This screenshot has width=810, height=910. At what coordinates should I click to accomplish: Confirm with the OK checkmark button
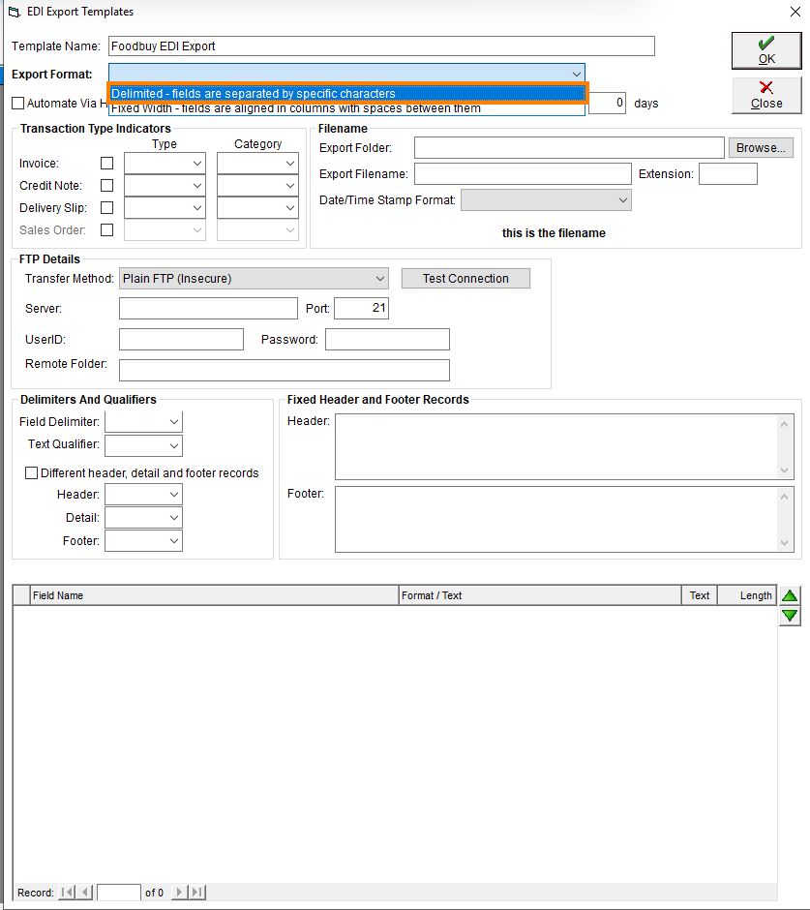(766, 50)
